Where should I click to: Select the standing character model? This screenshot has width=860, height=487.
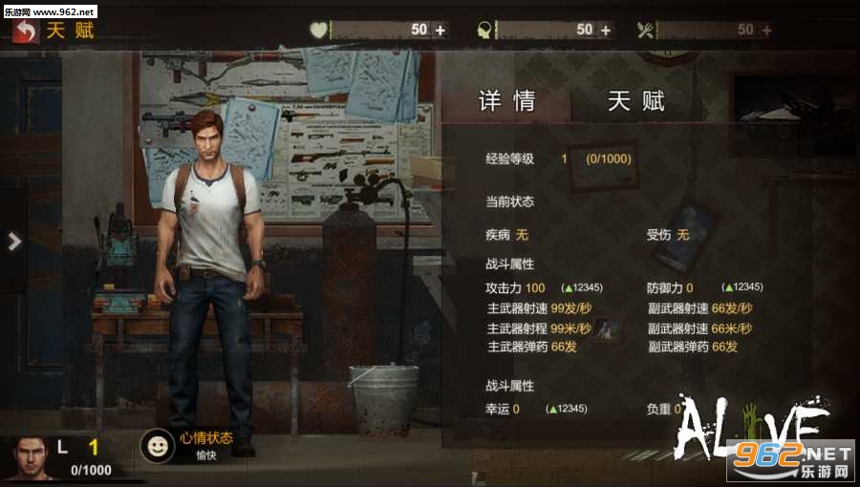click(209, 282)
